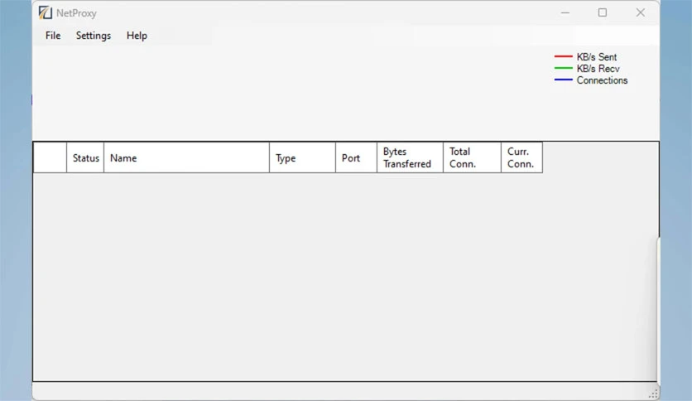Open the File menu
Screen dimensions: 692x401
53,36
